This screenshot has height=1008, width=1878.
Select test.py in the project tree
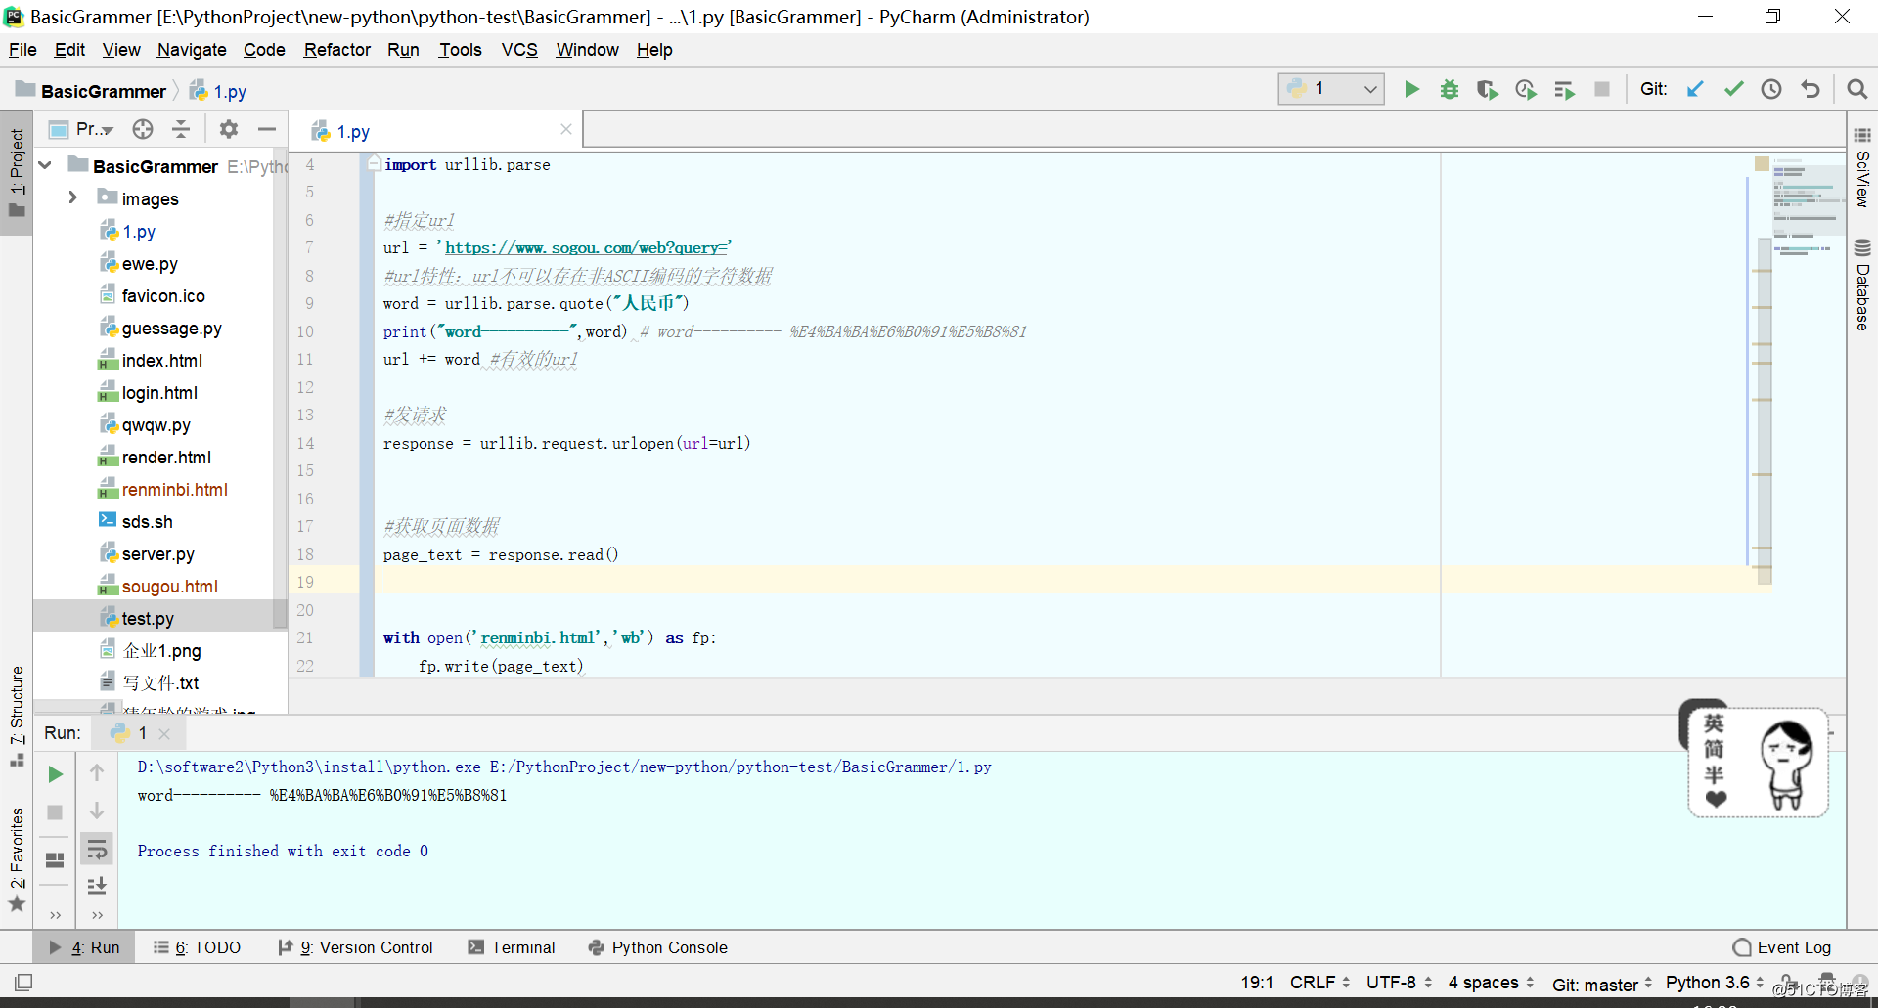coord(148,619)
